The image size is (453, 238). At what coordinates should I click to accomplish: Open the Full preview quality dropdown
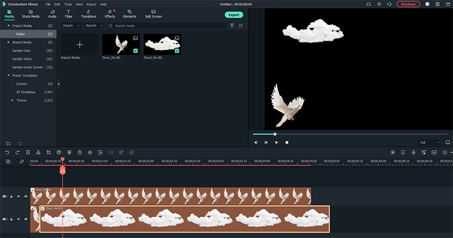(x=430, y=143)
